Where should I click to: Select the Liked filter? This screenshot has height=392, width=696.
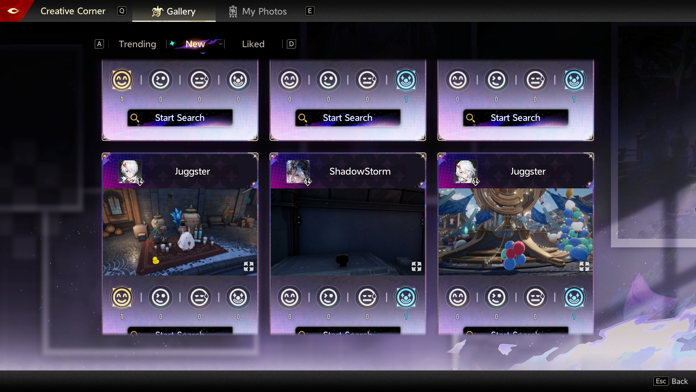[x=253, y=44]
